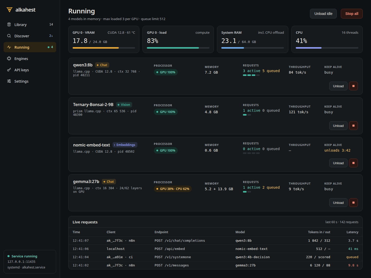Click the Vision tag on Ternary-Bonsai-2-9B
This screenshot has height=278, width=371.
tap(124, 105)
